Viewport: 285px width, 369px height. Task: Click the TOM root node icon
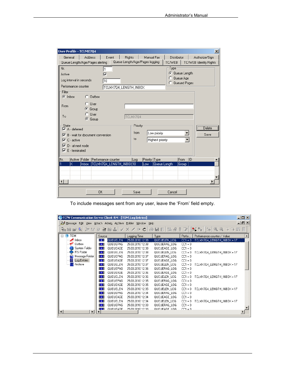[x=67, y=236]
